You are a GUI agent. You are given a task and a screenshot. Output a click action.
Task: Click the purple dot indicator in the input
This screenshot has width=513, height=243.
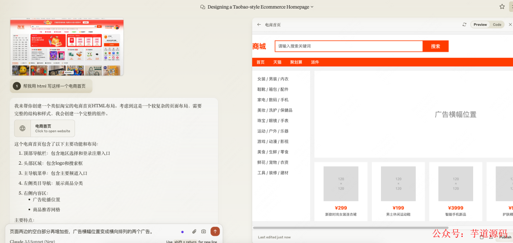(182, 232)
